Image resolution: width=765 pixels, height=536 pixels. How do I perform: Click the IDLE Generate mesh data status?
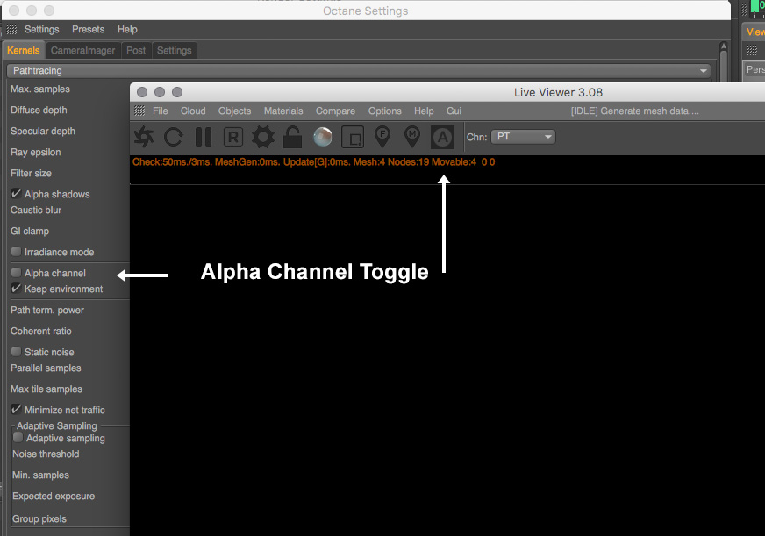pyautogui.click(x=635, y=111)
